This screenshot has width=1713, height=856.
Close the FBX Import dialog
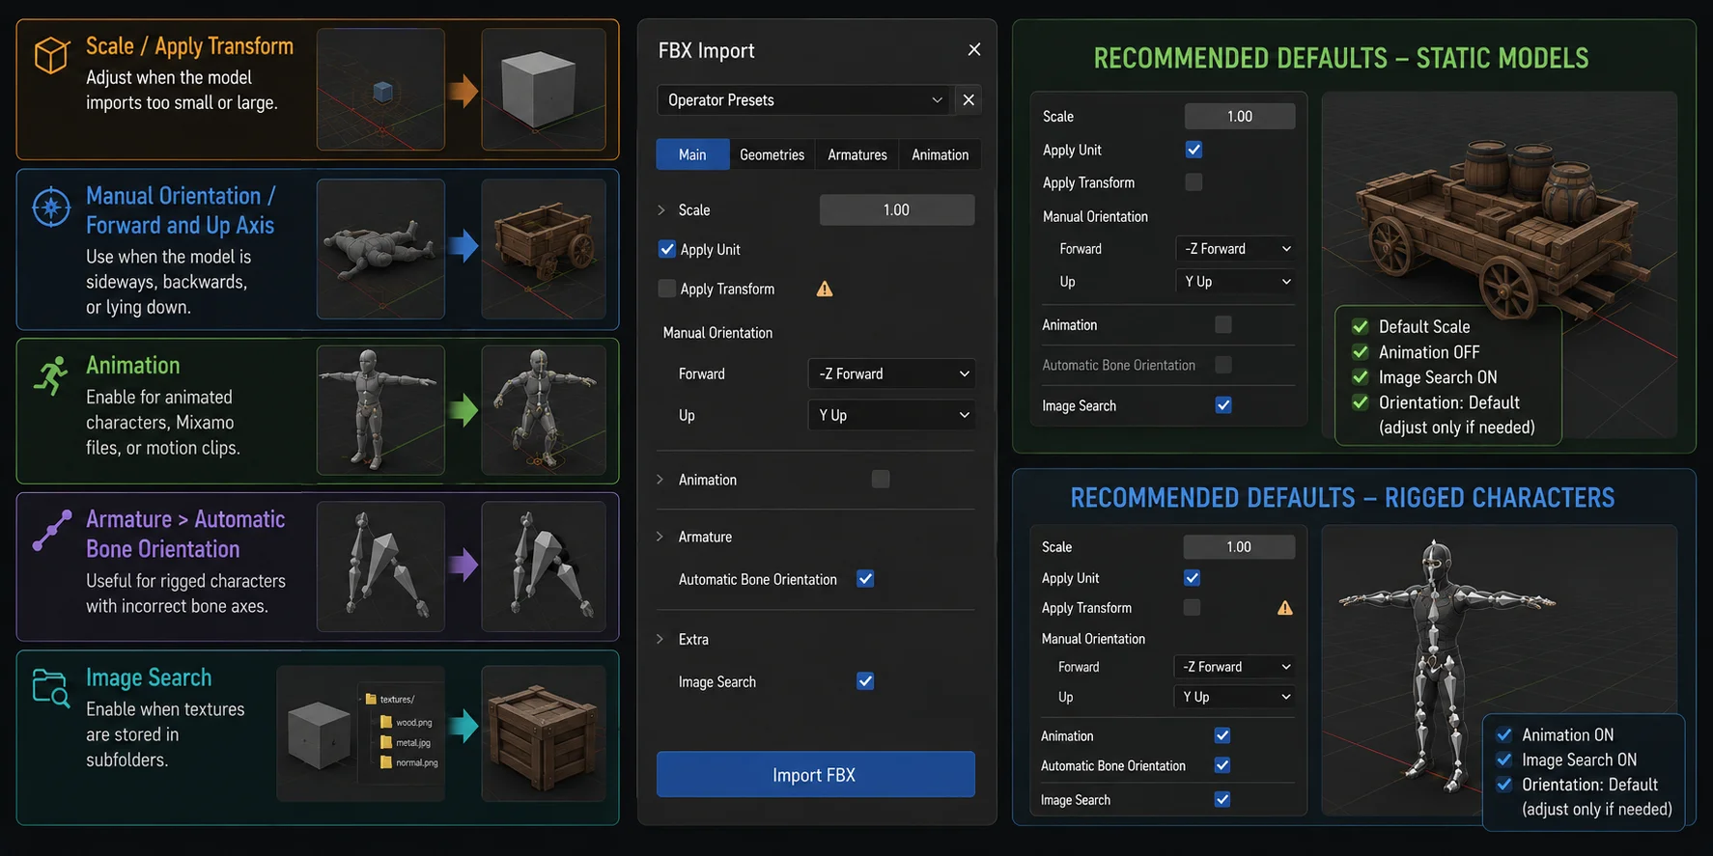click(974, 49)
